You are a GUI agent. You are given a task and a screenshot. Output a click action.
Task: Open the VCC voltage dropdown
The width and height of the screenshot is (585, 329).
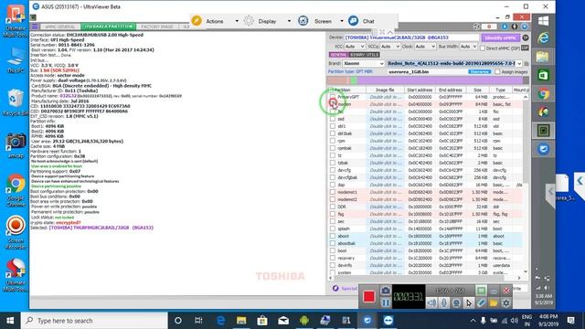(x=355, y=47)
